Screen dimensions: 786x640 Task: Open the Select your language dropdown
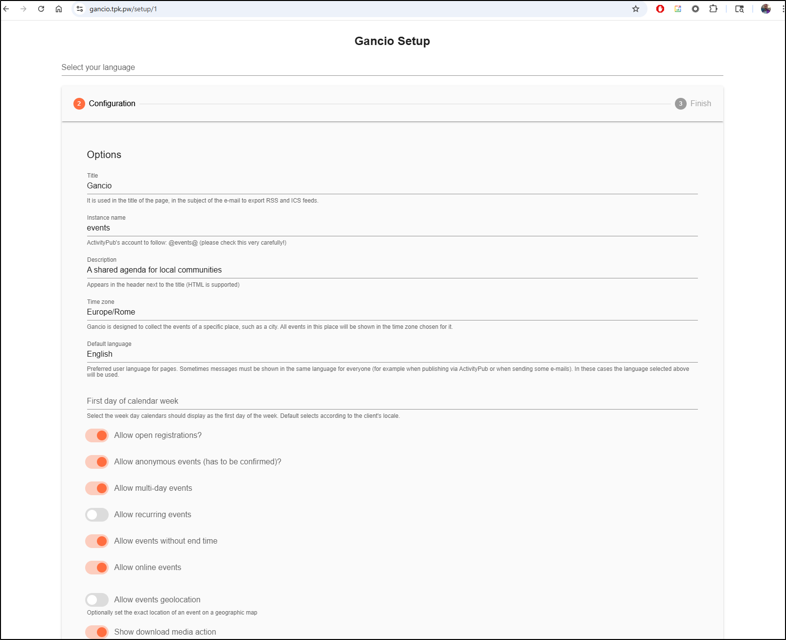click(392, 68)
